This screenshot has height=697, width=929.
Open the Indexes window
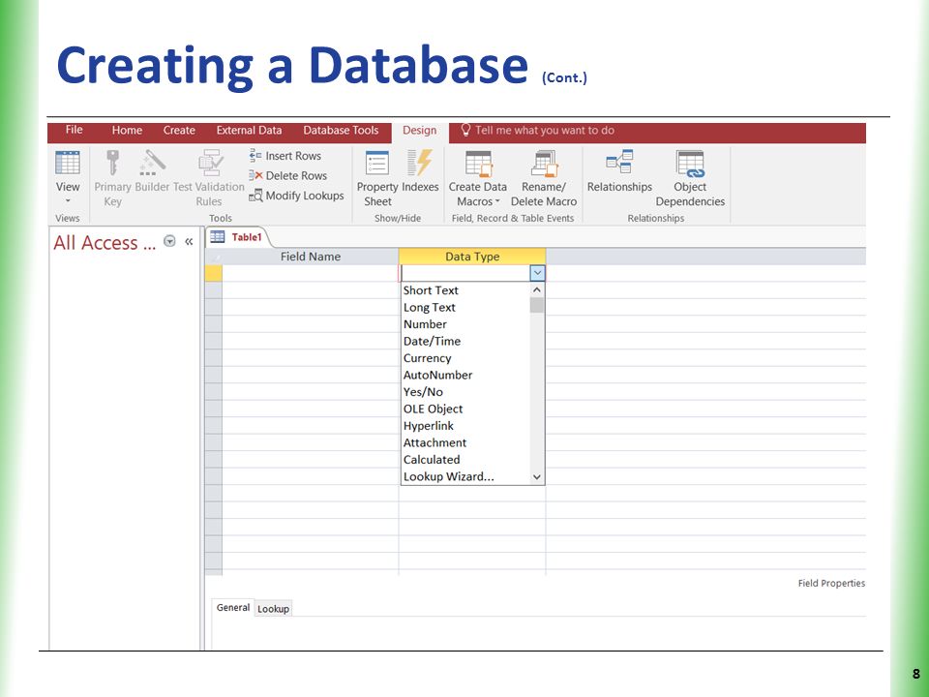click(420, 171)
